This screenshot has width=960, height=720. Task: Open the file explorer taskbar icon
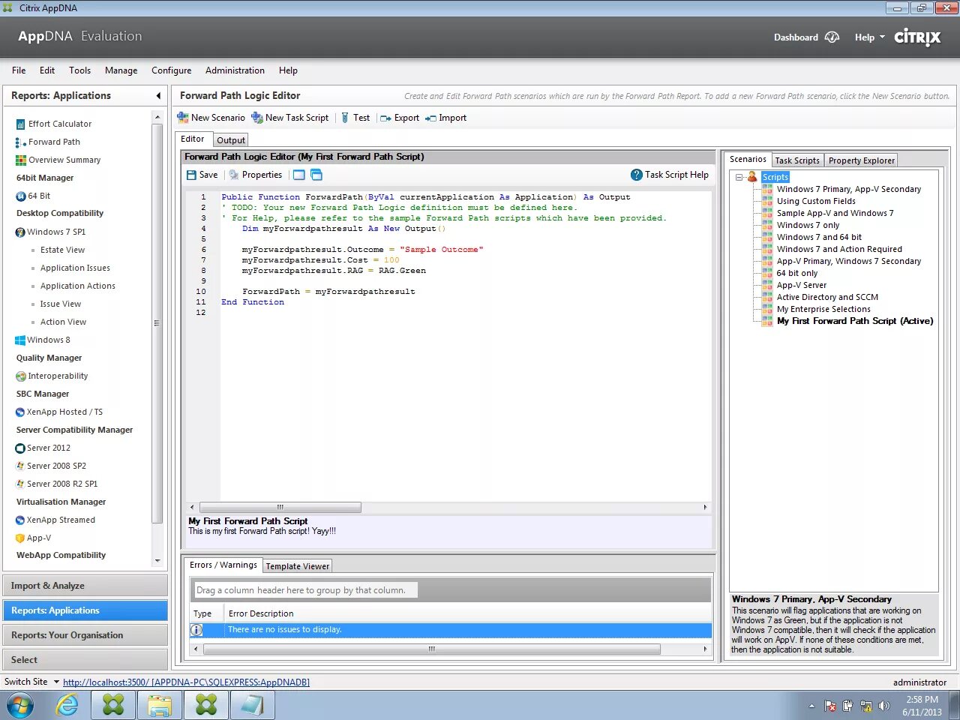[x=160, y=705]
